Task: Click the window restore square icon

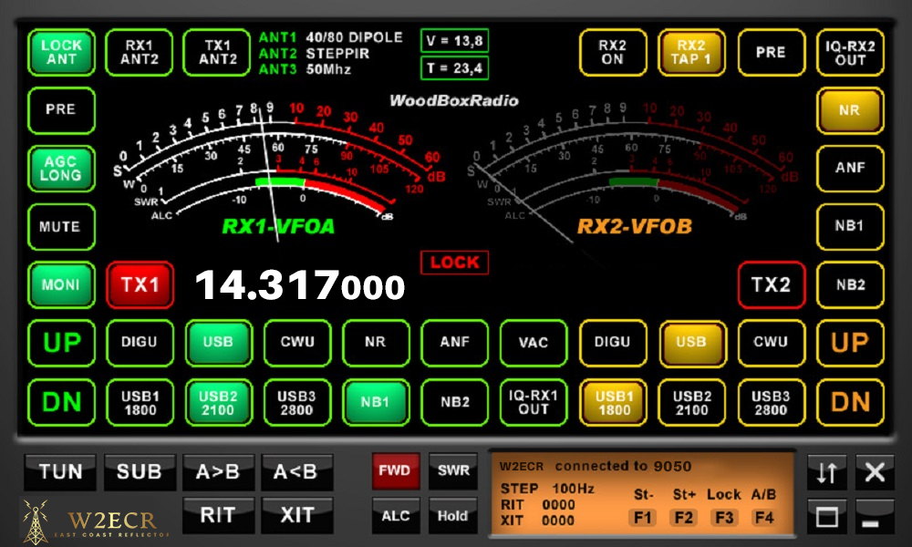Action: 826,516
